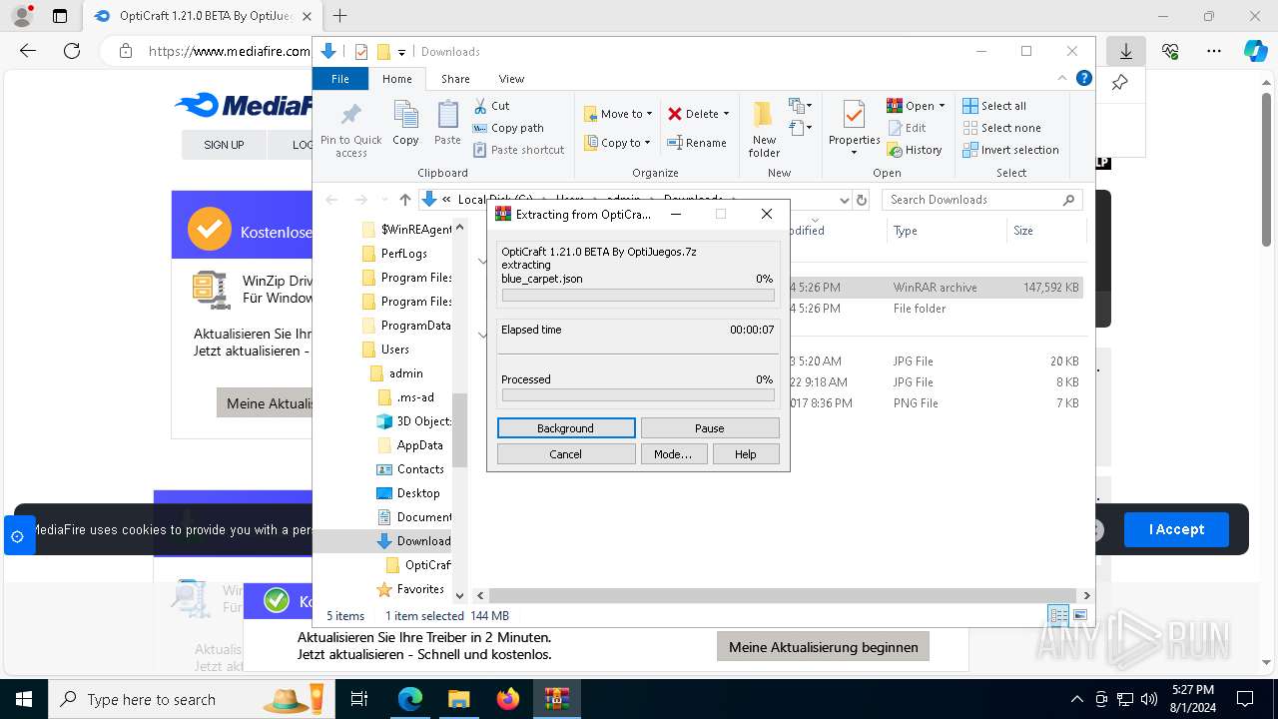Open File Explorer taskbar icon
This screenshot has width=1278, height=719.
[459, 699]
